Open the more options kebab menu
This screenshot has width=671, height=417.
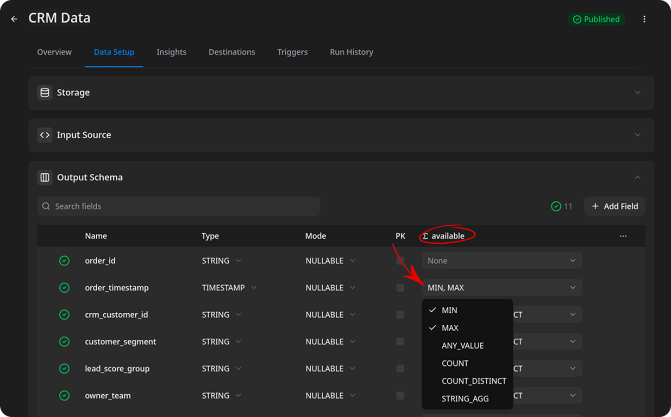(644, 19)
